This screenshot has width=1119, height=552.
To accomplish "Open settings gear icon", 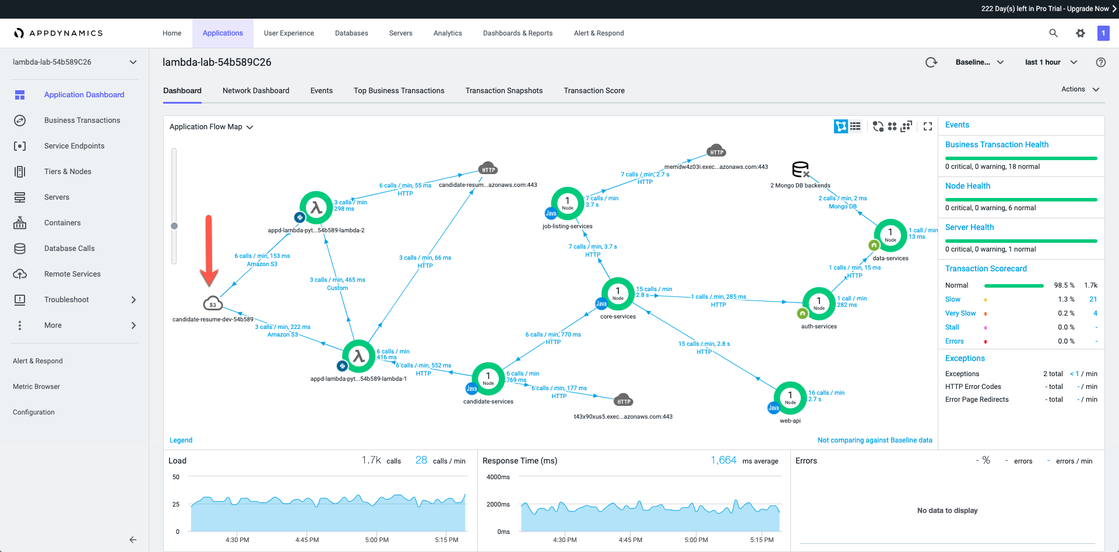I will tap(1080, 33).
